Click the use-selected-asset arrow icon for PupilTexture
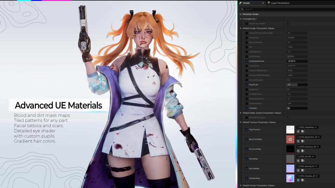 coord(298,131)
